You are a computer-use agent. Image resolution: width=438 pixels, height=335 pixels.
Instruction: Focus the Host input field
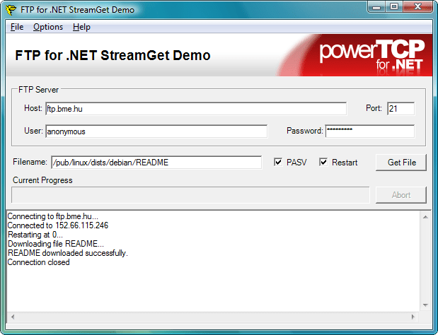196,109
